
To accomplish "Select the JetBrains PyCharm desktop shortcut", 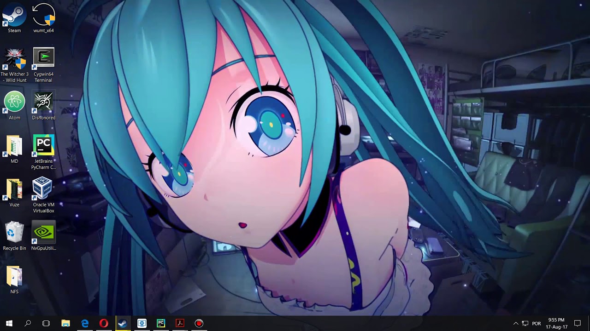I will [x=43, y=152].
